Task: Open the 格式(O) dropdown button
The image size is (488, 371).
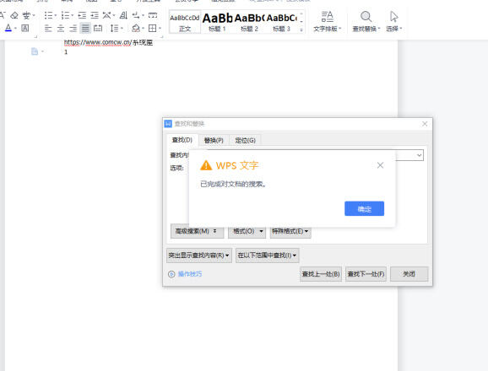Action: (x=247, y=231)
